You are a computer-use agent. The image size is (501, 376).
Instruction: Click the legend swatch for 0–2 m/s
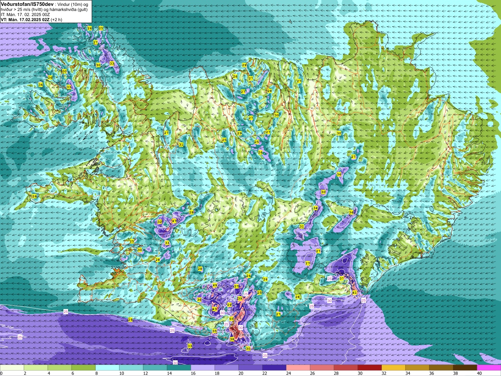[12, 368]
